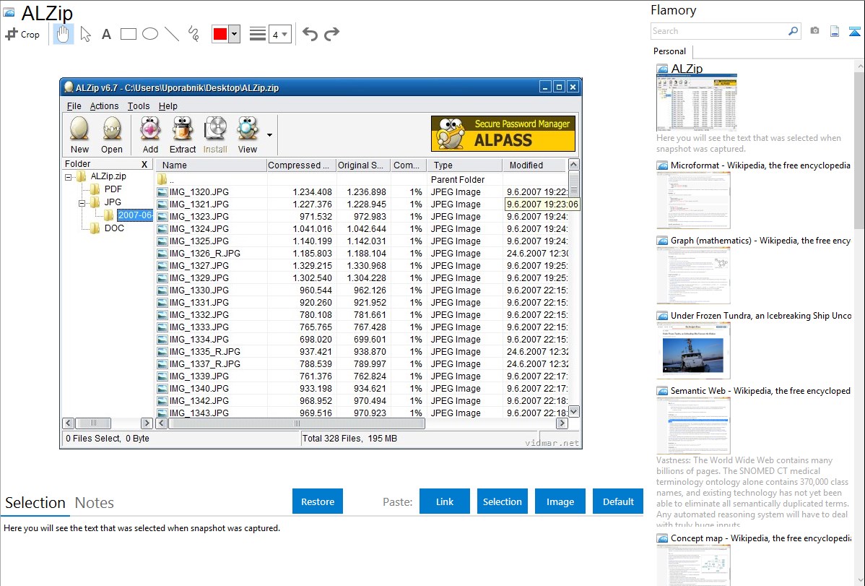This screenshot has height=586, width=865.
Task: Select the Parent Folder row
Action: click(x=362, y=179)
